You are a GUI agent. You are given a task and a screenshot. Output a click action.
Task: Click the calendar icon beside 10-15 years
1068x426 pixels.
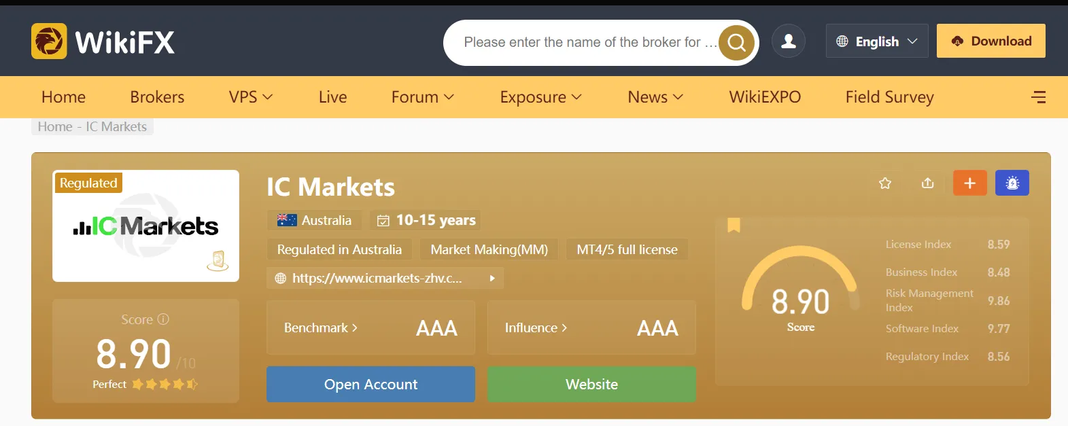coord(383,220)
